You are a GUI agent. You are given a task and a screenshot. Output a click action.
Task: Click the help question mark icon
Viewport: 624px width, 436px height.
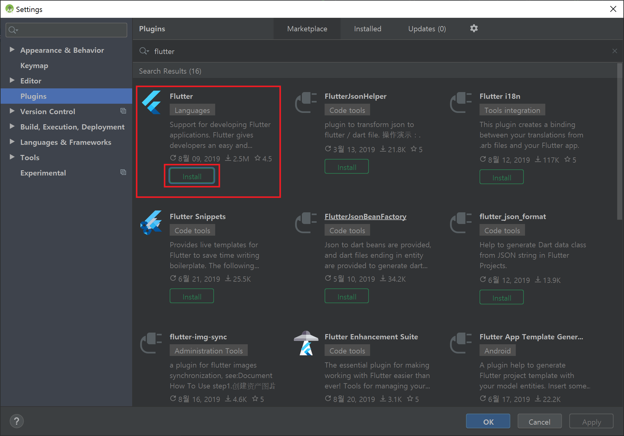(x=17, y=421)
